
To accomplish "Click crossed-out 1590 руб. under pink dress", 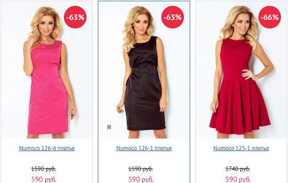I will (x=43, y=169).
